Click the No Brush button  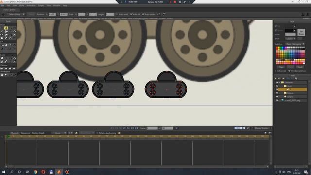[301, 33]
